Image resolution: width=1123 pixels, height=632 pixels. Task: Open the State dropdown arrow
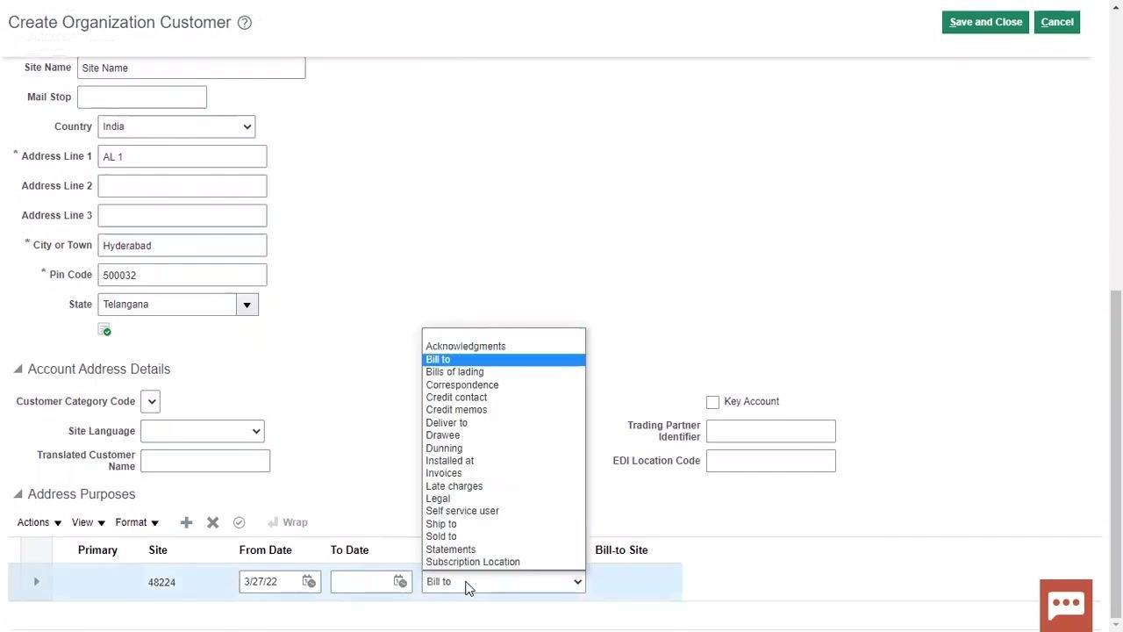(x=247, y=305)
